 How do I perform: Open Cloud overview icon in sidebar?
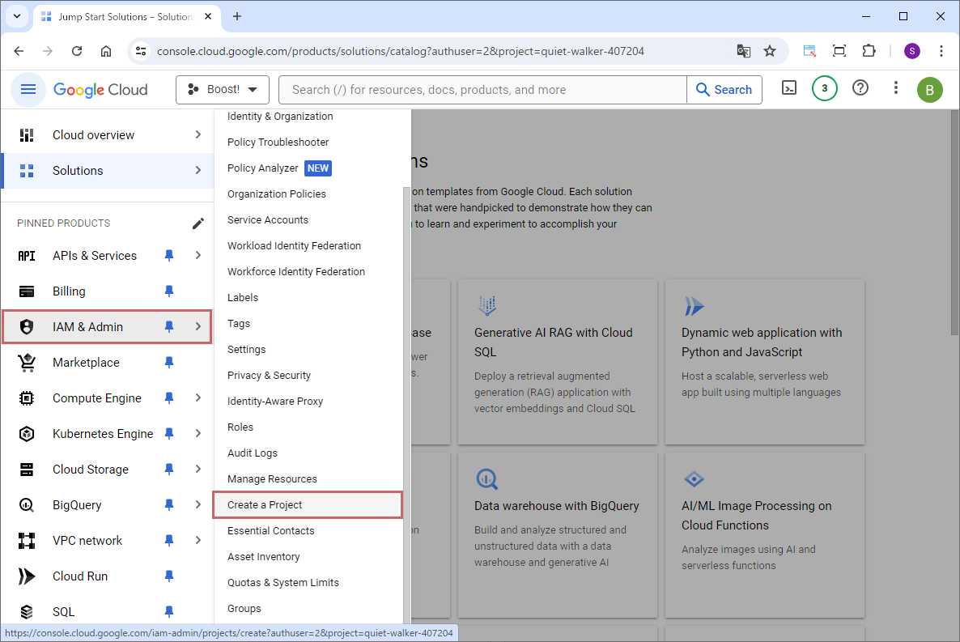click(27, 134)
